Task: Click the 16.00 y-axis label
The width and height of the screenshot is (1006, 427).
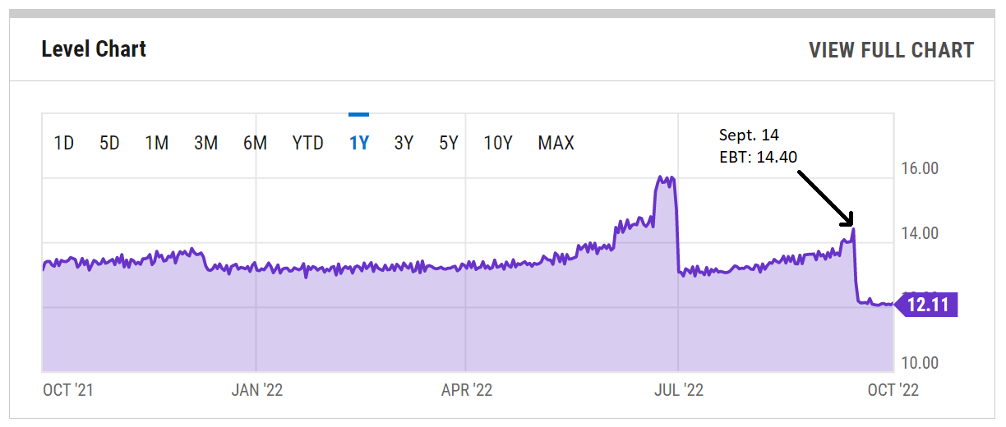Action: [919, 168]
